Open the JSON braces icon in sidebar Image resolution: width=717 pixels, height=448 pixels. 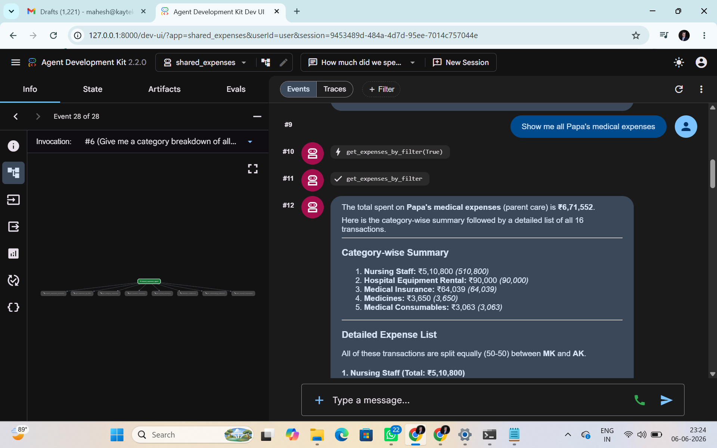tap(13, 307)
